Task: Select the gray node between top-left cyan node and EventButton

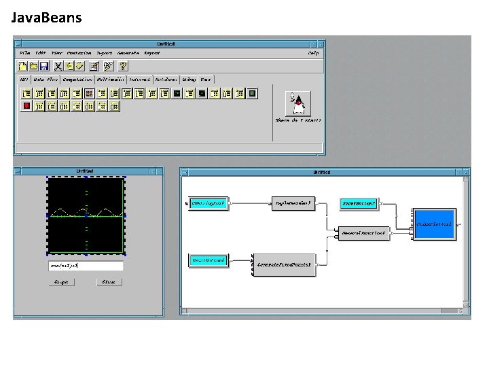Action: pos(293,203)
